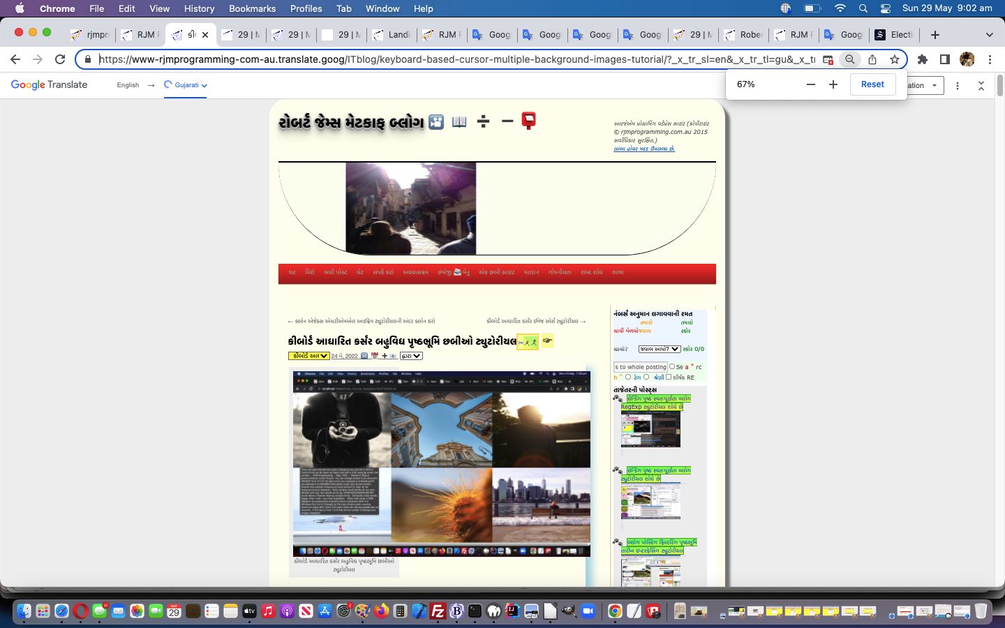Click the minus sign icon in blog header
The width and height of the screenshot is (1005, 628).
click(x=507, y=121)
